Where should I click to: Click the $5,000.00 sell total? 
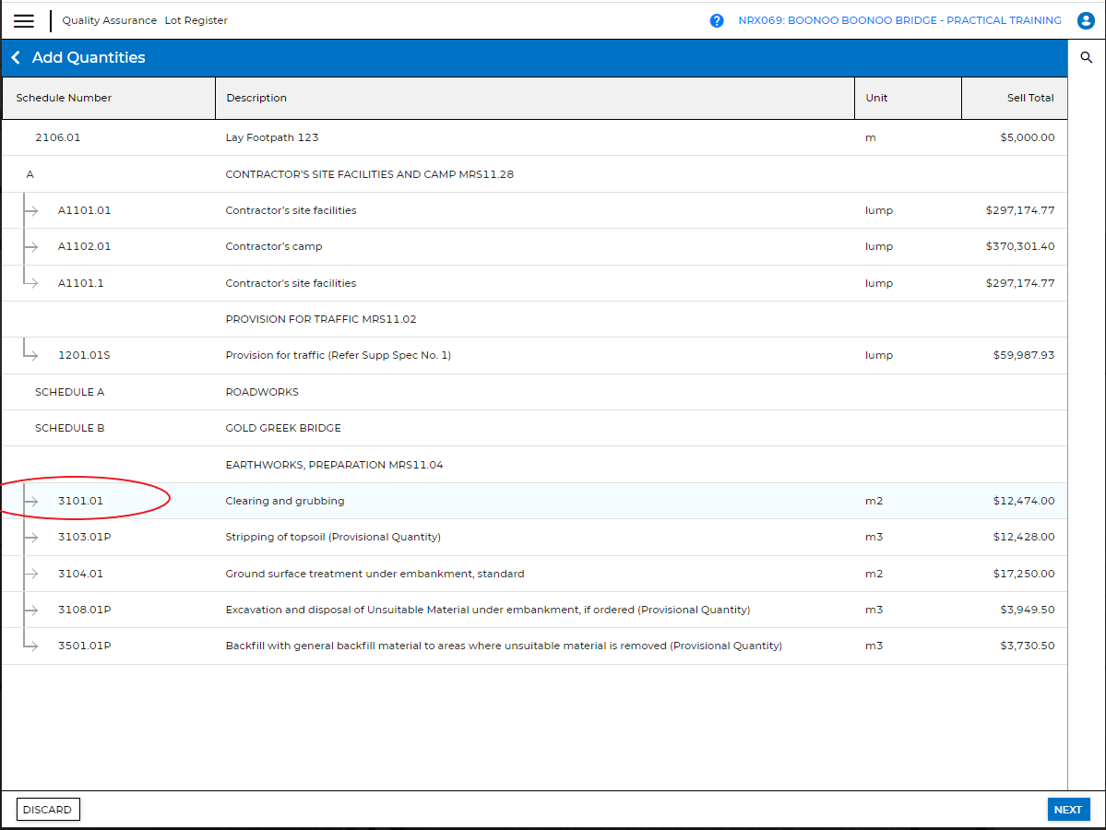click(1027, 137)
